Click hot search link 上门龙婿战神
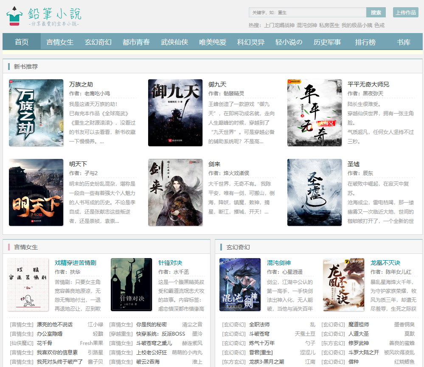Screen dimensions: 424x367 click(279, 25)
